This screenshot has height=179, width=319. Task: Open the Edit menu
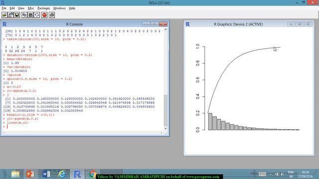[12, 8]
